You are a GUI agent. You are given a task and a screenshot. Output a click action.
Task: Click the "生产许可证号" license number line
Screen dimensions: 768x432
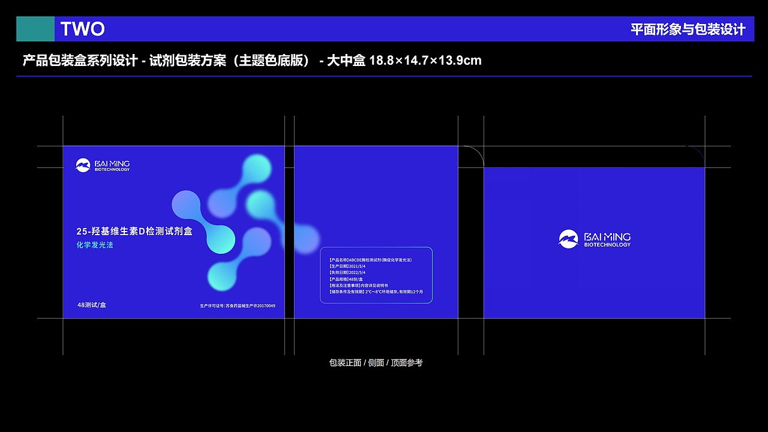pyautogui.click(x=238, y=306)
